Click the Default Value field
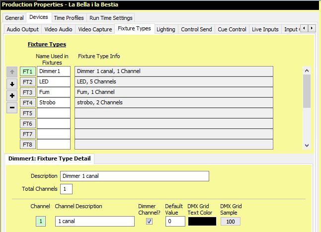321x232 pixels. pyautogui.click(x=175, y=222)
